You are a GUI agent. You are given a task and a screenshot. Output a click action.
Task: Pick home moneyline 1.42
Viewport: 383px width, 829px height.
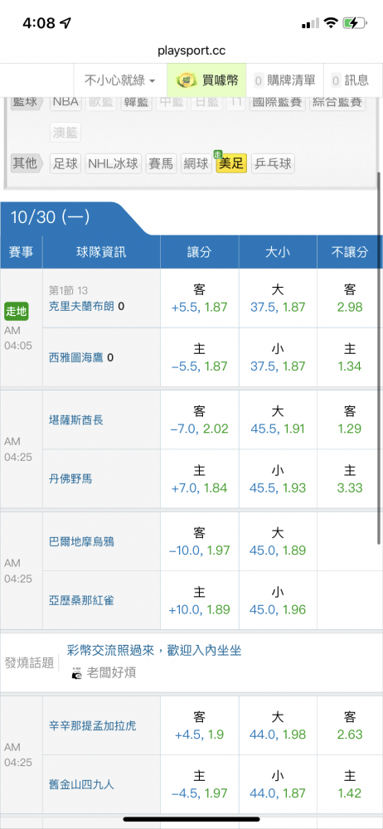pyautogui.click(x=350, y=784)
